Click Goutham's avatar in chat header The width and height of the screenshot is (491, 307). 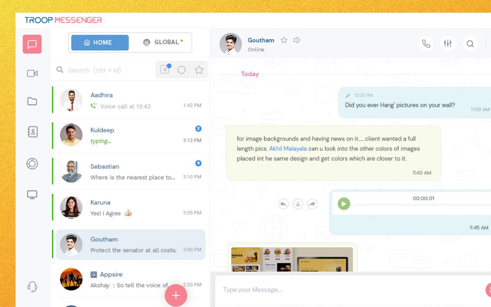tap(231, 44)
